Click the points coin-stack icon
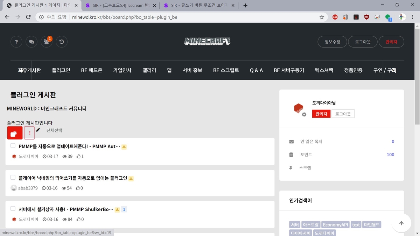The height and width of the screenshot is (236, 420). [x=291, y=155]
